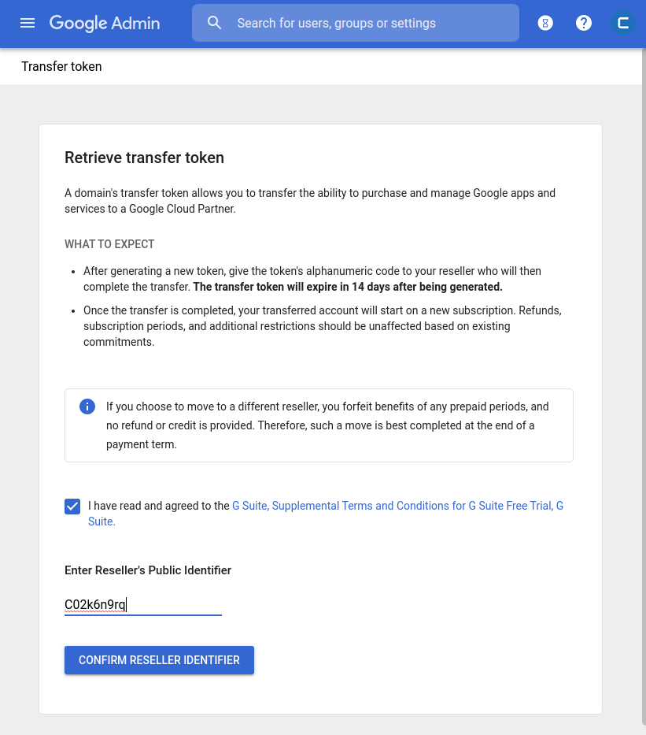
Task: Select the Transfer token page title
Action: [x=61, y=66]
